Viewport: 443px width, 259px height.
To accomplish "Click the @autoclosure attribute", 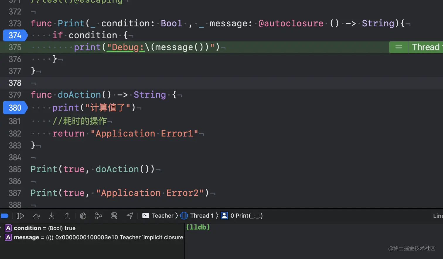I will [291, 23].
